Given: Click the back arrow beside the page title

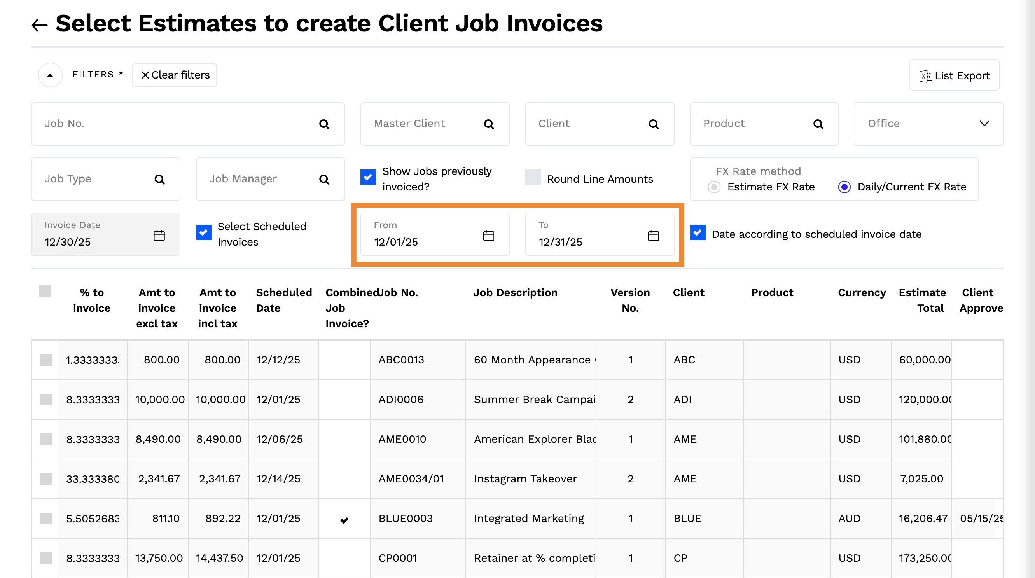Looking at the screenshot, I should (39, 25).
